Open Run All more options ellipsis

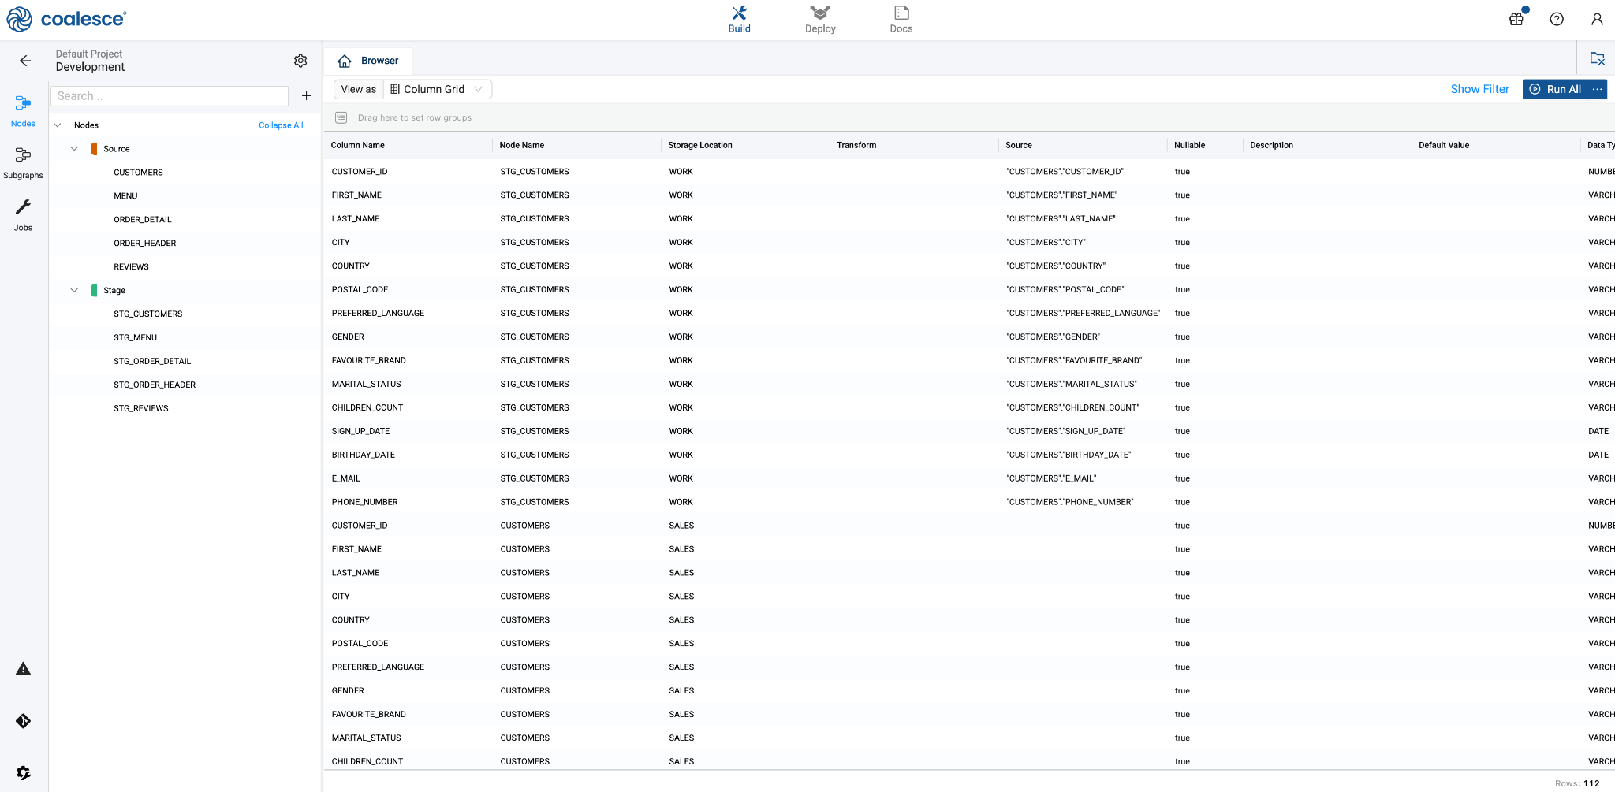[1597, 89]
